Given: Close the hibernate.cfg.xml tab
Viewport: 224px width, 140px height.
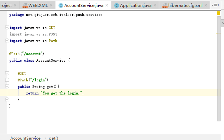Looking at the screenshot, I should pos(206,6).
